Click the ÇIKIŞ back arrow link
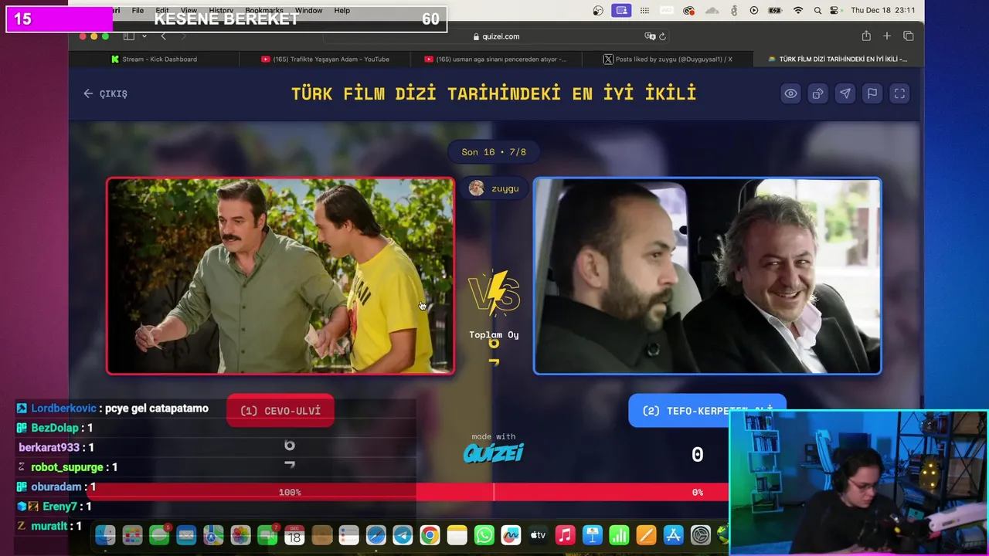 [105, 93]
